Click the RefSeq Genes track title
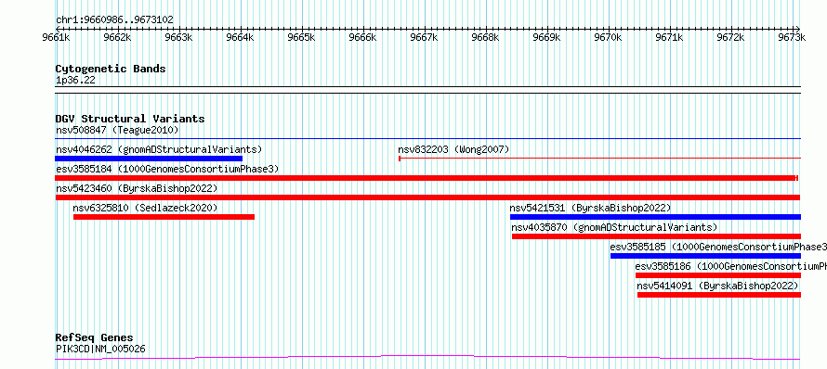 [x=95, y=337]
